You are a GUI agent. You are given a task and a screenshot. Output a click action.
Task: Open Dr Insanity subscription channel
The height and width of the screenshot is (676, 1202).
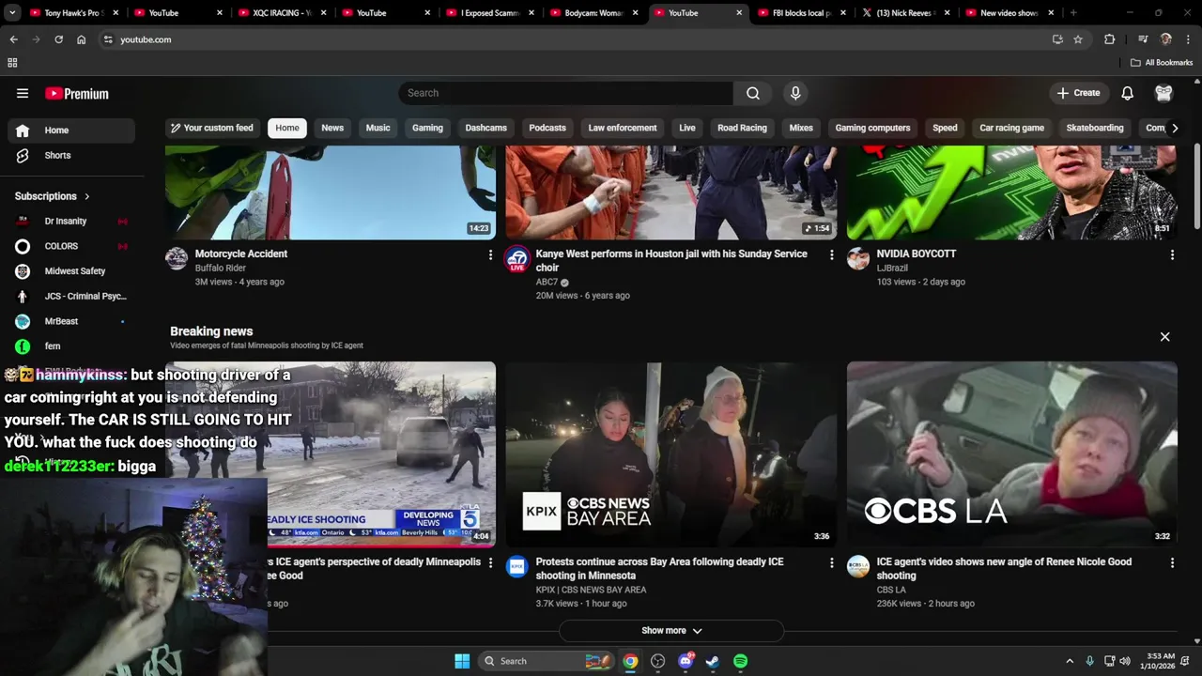coord(71,222)
